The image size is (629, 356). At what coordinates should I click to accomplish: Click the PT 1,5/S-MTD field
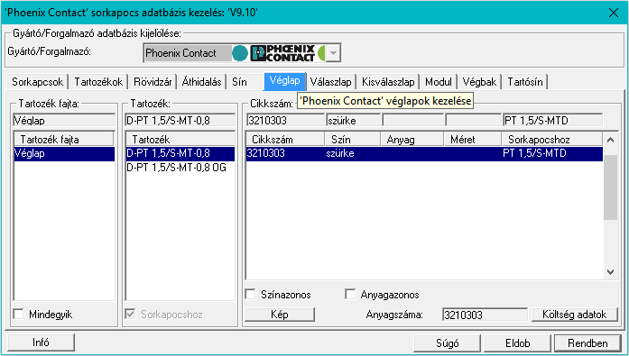pos(553,120)
